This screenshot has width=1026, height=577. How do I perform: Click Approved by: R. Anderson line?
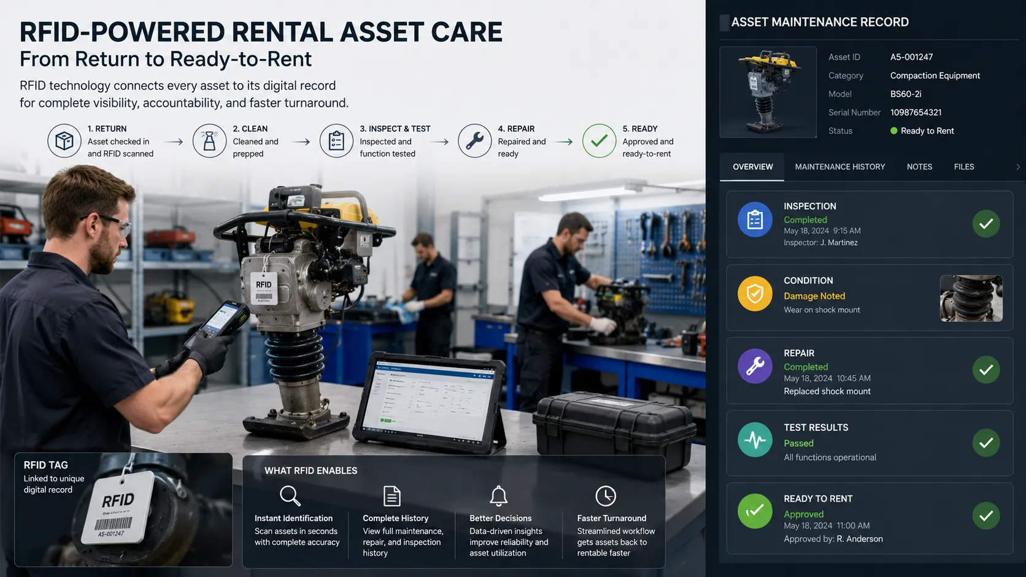[x=833, y=539]
